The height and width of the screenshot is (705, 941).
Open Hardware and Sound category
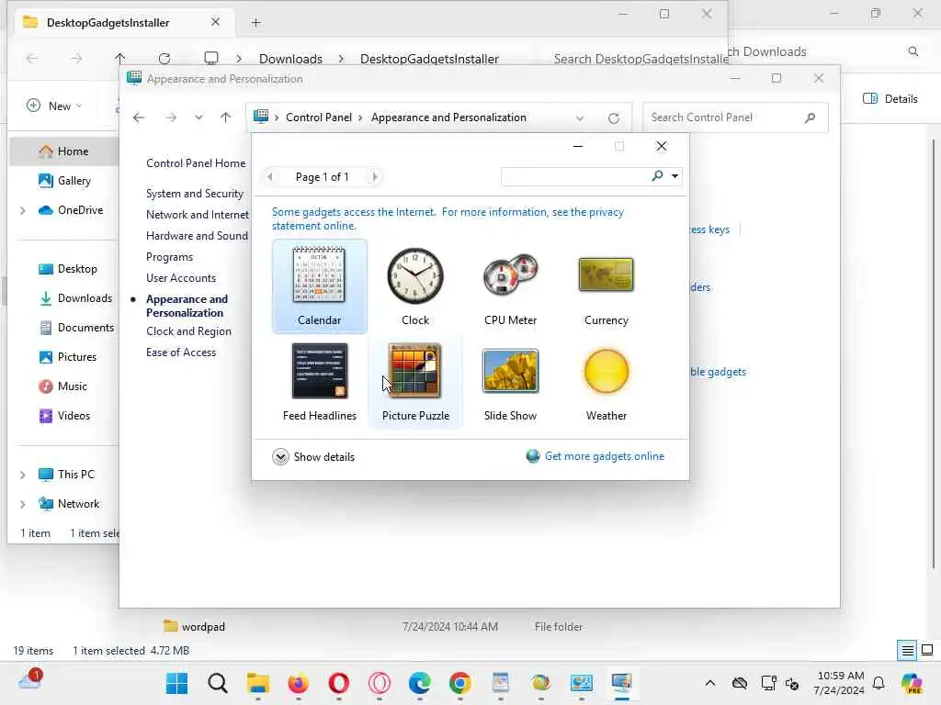point(197,236)
